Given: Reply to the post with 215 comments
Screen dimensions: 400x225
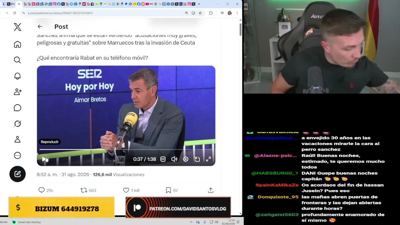Looking at the screenshot, I should (x=45, y=190).
